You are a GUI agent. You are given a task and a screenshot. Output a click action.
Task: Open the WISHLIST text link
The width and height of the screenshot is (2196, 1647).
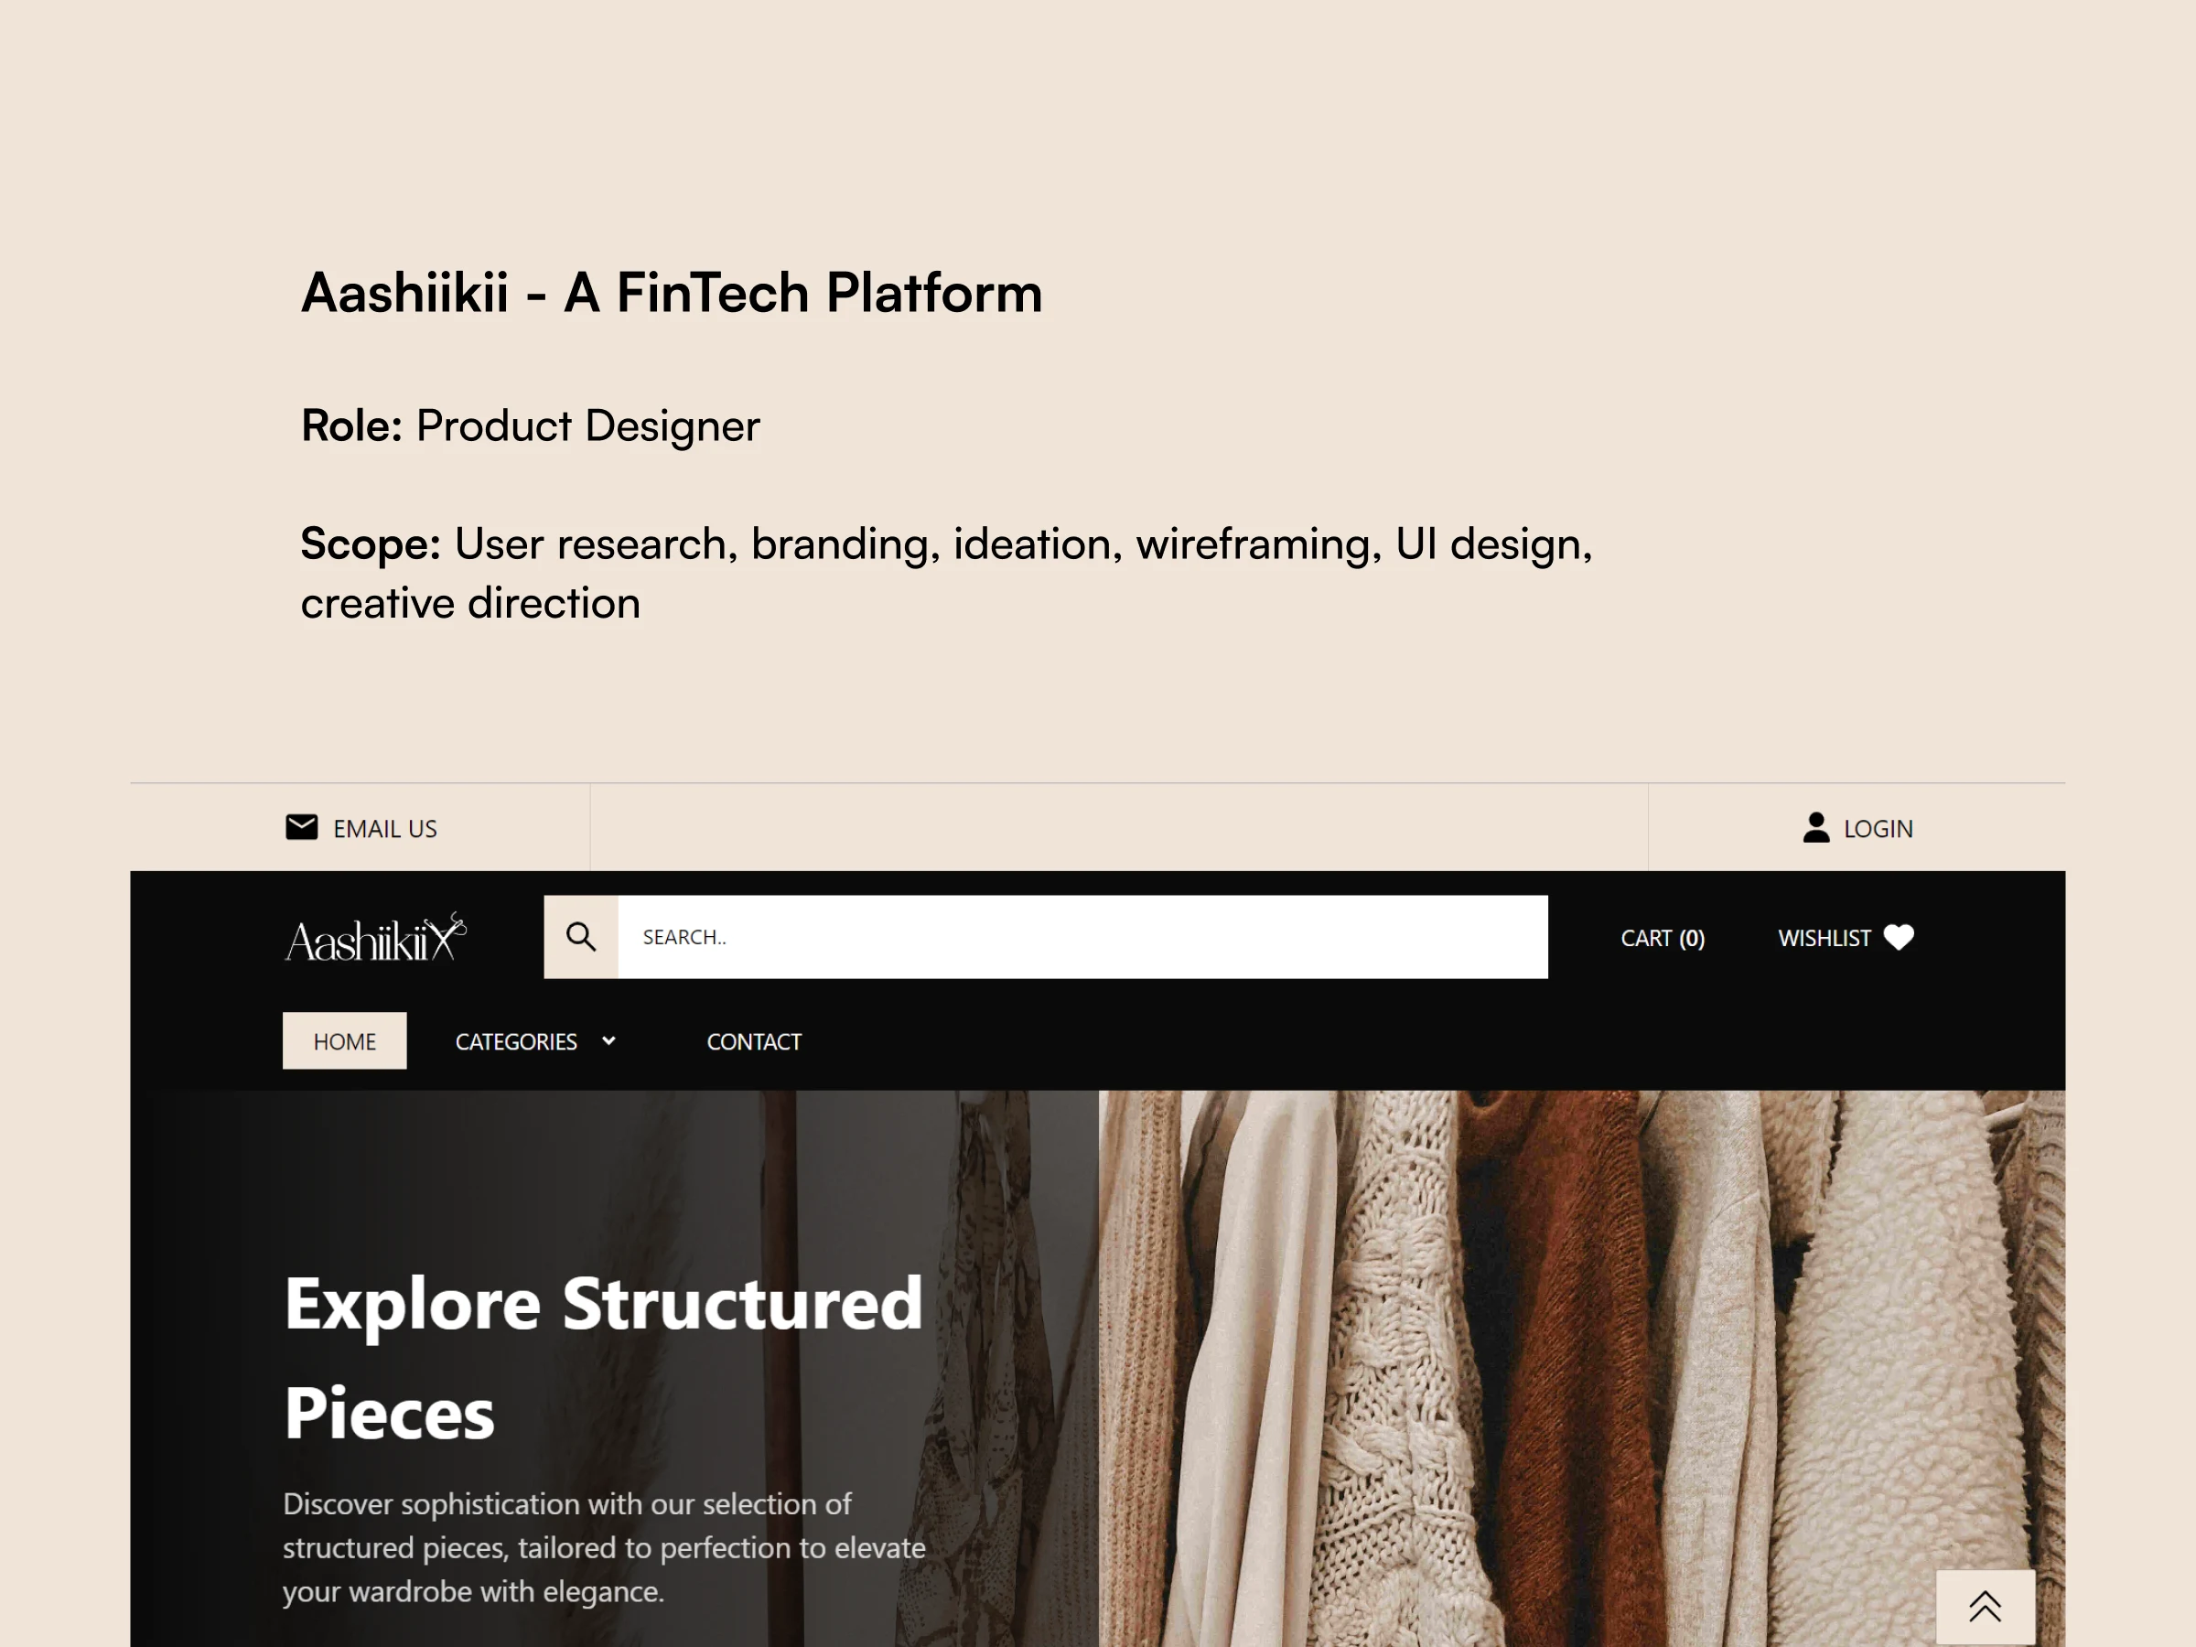pos(1824,938)
